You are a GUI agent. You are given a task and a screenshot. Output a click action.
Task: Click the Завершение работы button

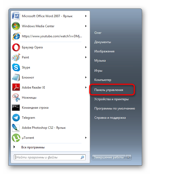coord(109,157)
